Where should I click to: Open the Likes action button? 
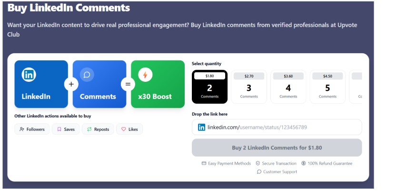click(129, 129)
